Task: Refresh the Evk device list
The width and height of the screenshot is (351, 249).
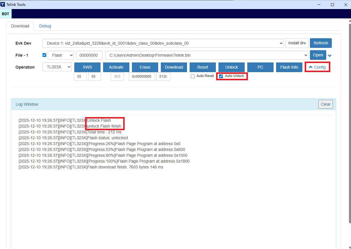Action: pyautogui.click(x=321, y=43)
